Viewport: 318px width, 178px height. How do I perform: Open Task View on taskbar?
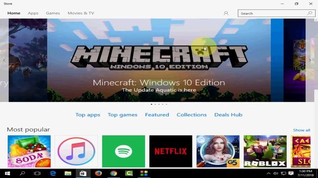pos(37,174)
